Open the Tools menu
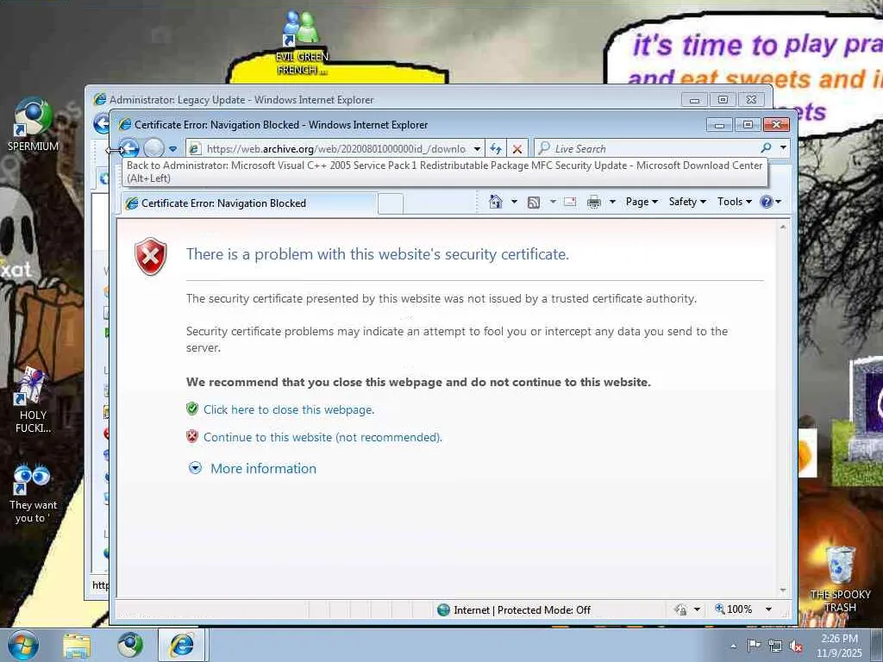Screen dimensions: 883x662 pyautogui.click(x=735, y=202)
